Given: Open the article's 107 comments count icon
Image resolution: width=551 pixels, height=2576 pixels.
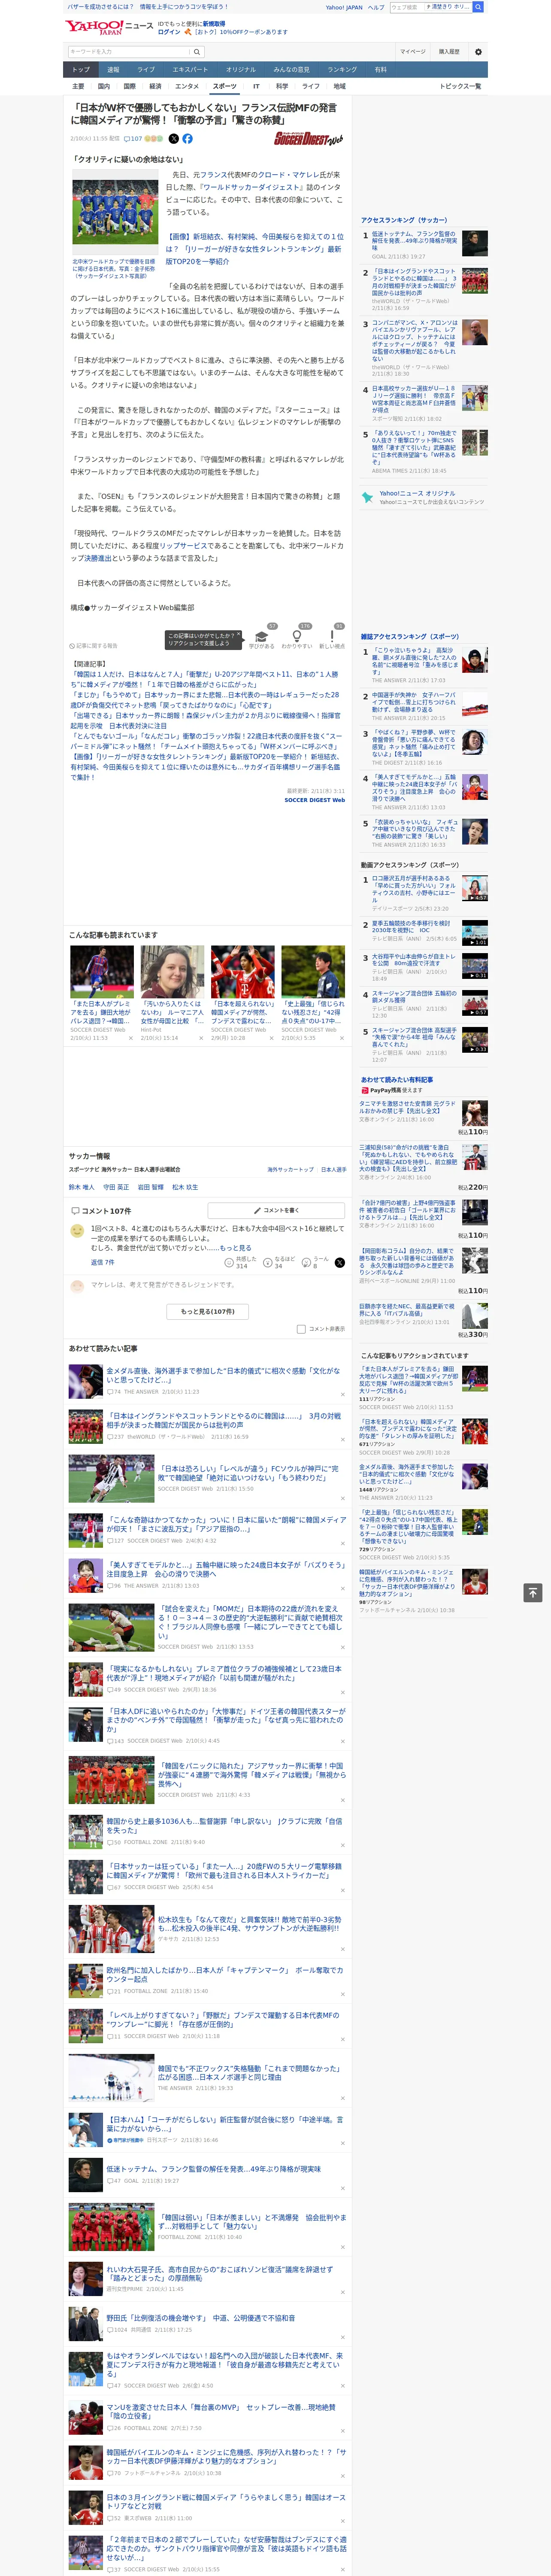Looking at the screenshot, I should click(x=134, y=139).
